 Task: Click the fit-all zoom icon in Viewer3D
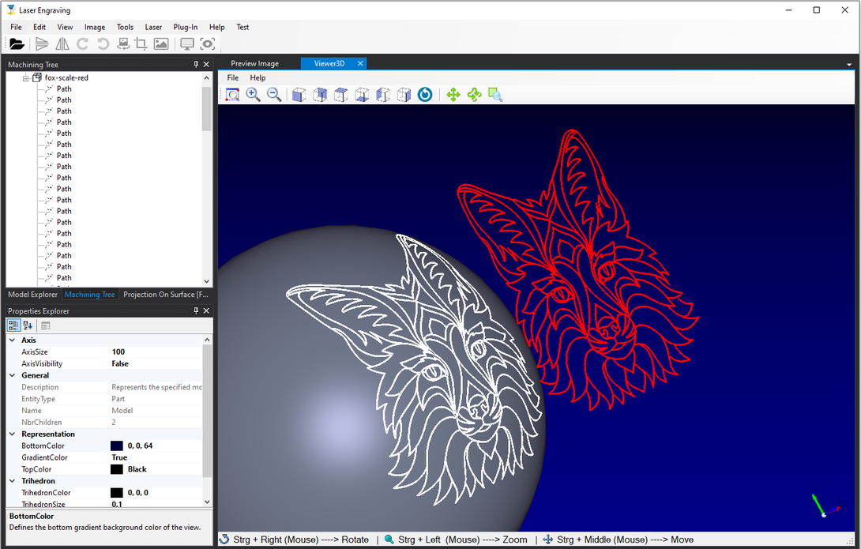(x=232, y=95)
